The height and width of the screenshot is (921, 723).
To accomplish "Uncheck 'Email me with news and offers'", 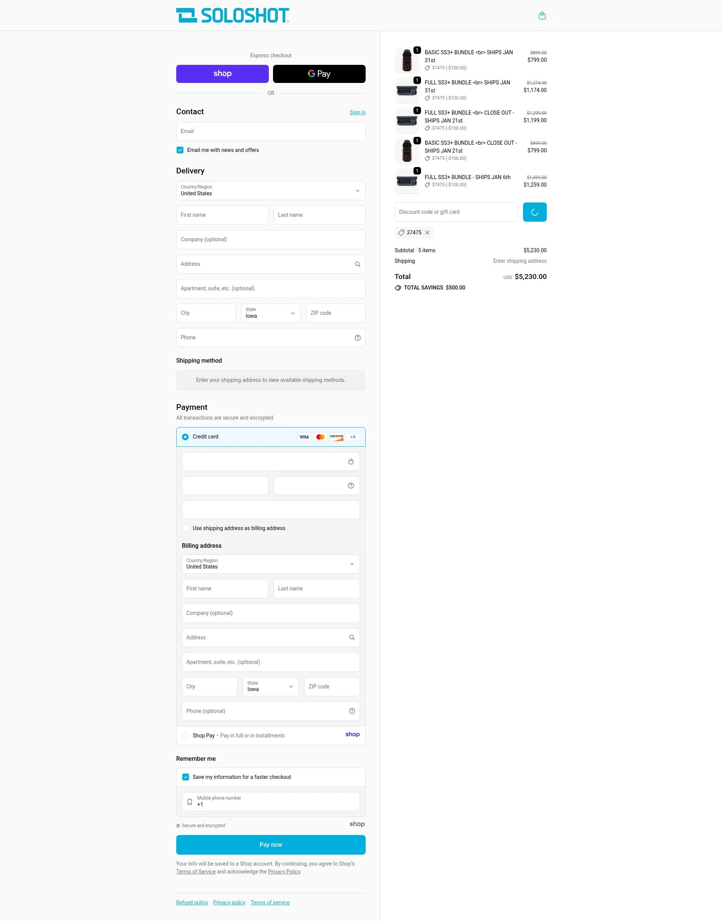I will point(180,150).
